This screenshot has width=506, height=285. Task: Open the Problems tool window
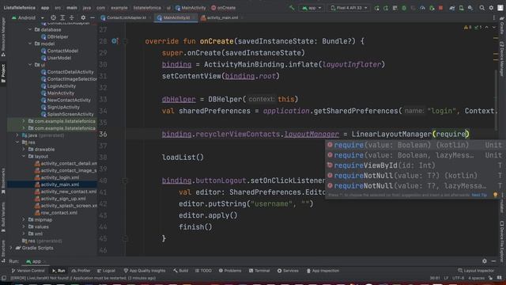230,271
